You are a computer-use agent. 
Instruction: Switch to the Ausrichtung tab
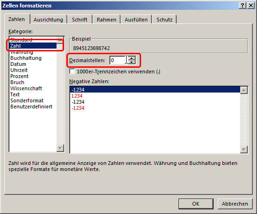coord(48,20)
